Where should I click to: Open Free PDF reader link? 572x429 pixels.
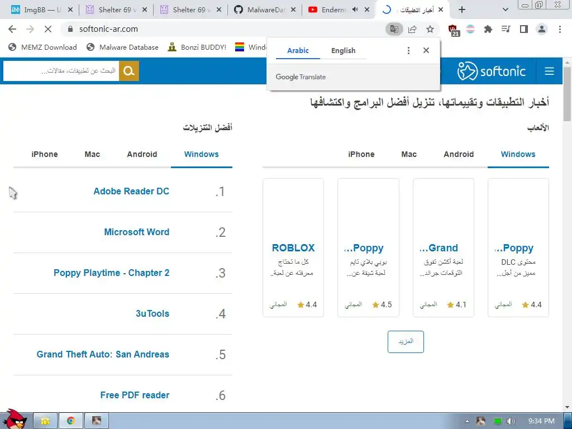coord(135,395)
